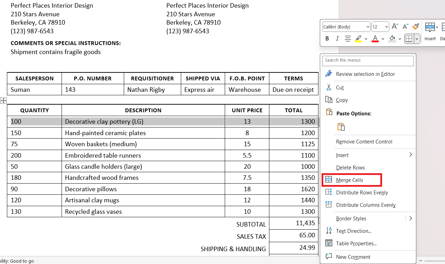Toggle Italic in mini toolbar

[337, 38]
